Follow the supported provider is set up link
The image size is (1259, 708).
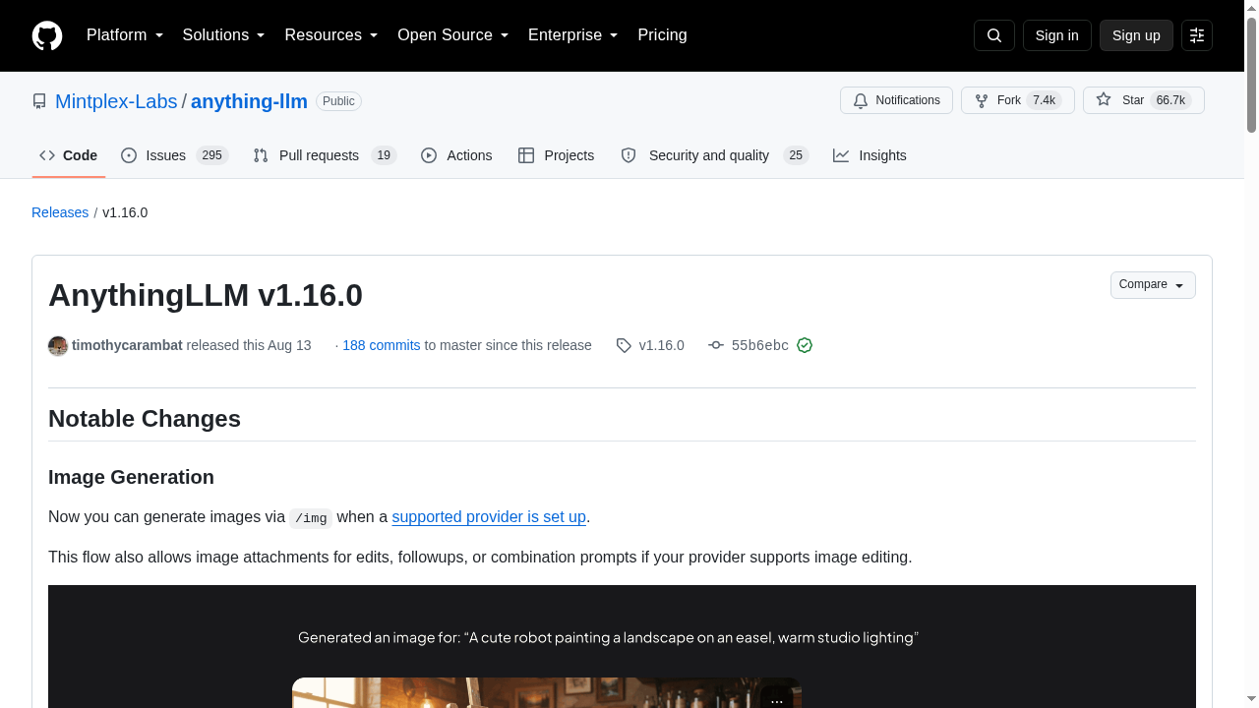[x=489, y=517]
